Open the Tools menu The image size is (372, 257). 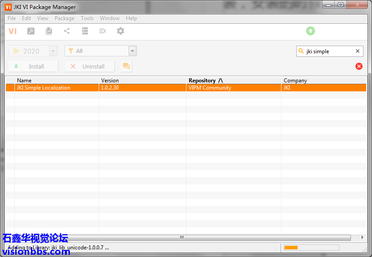point(87,18)
